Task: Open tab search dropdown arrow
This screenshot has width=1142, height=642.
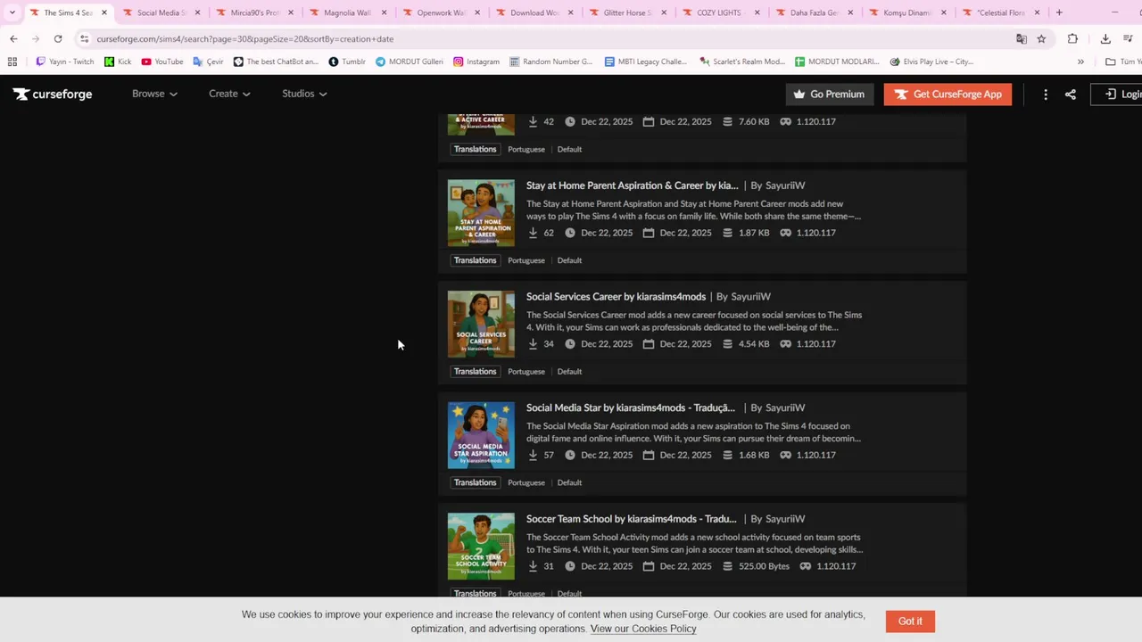Action: tap(12, 12)
